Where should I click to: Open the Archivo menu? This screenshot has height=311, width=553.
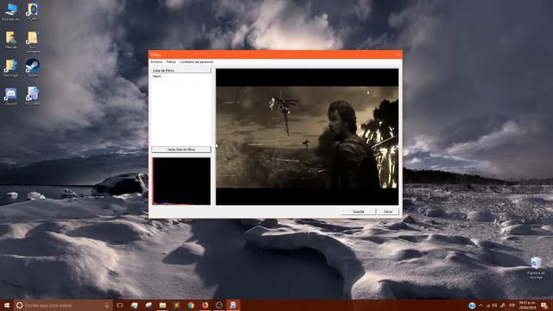(x=156, y=61)
